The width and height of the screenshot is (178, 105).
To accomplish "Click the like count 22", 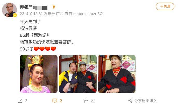I will [x=93, y=101].
